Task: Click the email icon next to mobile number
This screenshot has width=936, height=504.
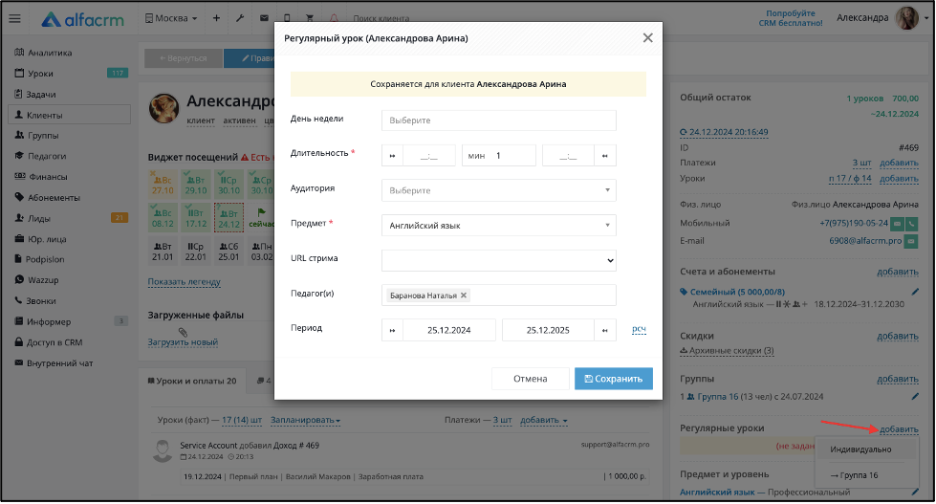Action: (x=897, y=224)
